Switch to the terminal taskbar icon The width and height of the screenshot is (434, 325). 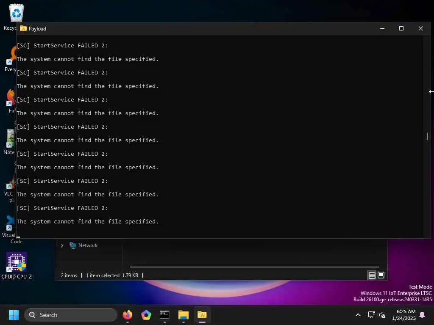[164, 315]
